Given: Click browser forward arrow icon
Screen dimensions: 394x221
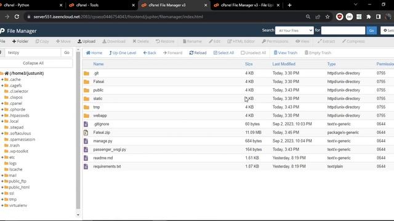Looking at the screenshot, I should (x=7, y=17).
